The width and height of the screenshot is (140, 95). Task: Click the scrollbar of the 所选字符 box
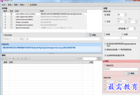click(x=100, y=49)
